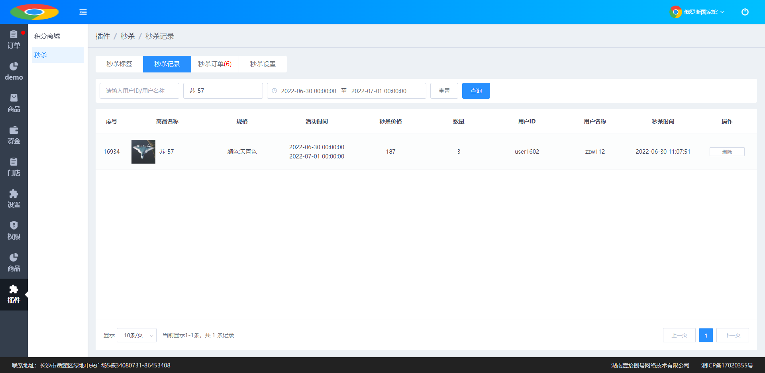Screen dimensions: 765x373
Task: Click the 苏-57 aircraft product thumbnail
Action: pos(143,152)
